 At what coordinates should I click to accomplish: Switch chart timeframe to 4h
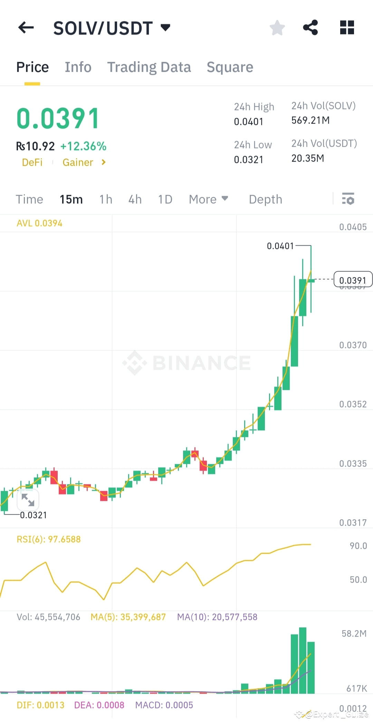(x=135, y=199)
